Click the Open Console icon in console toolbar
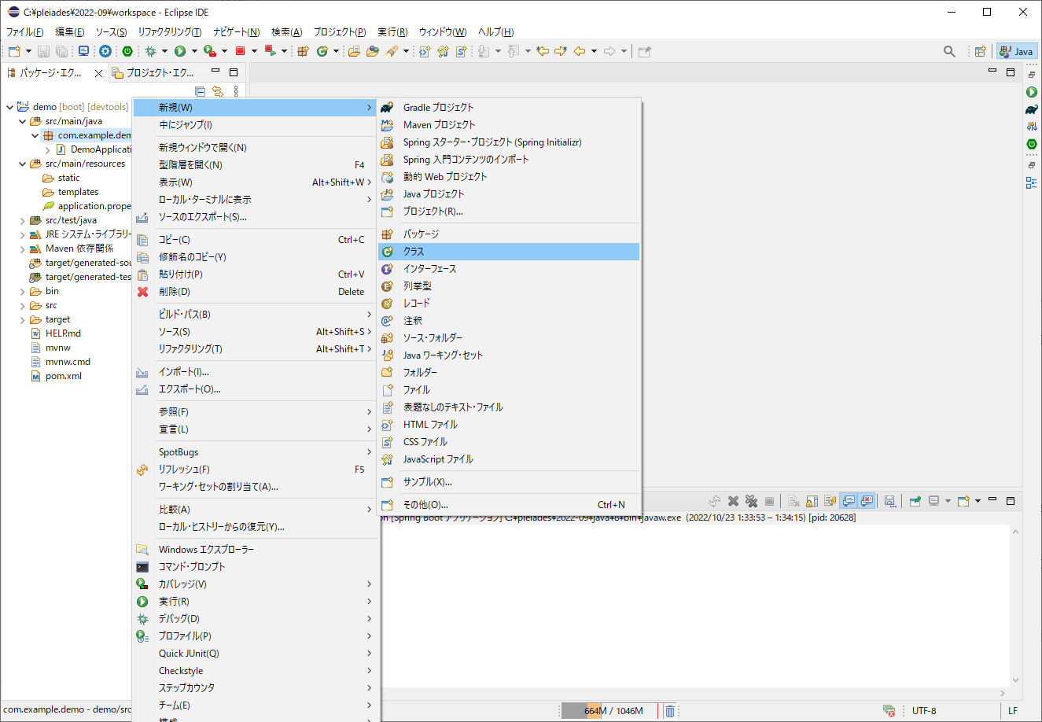Screen dimensions: 1042x722 tap(963, 501)
